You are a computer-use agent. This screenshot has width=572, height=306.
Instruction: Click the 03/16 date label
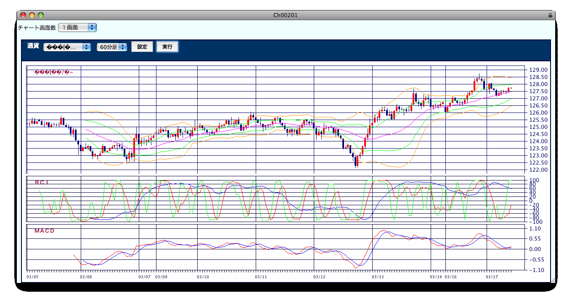coord(451,277)
